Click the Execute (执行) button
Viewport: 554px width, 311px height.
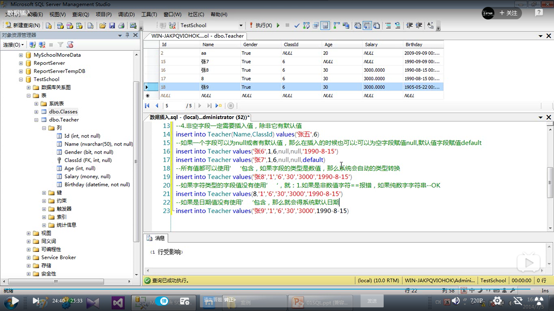(x=260, y=25)
